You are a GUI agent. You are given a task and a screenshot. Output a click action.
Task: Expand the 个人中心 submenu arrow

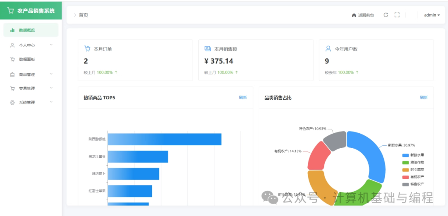click(x=51, y=45)
